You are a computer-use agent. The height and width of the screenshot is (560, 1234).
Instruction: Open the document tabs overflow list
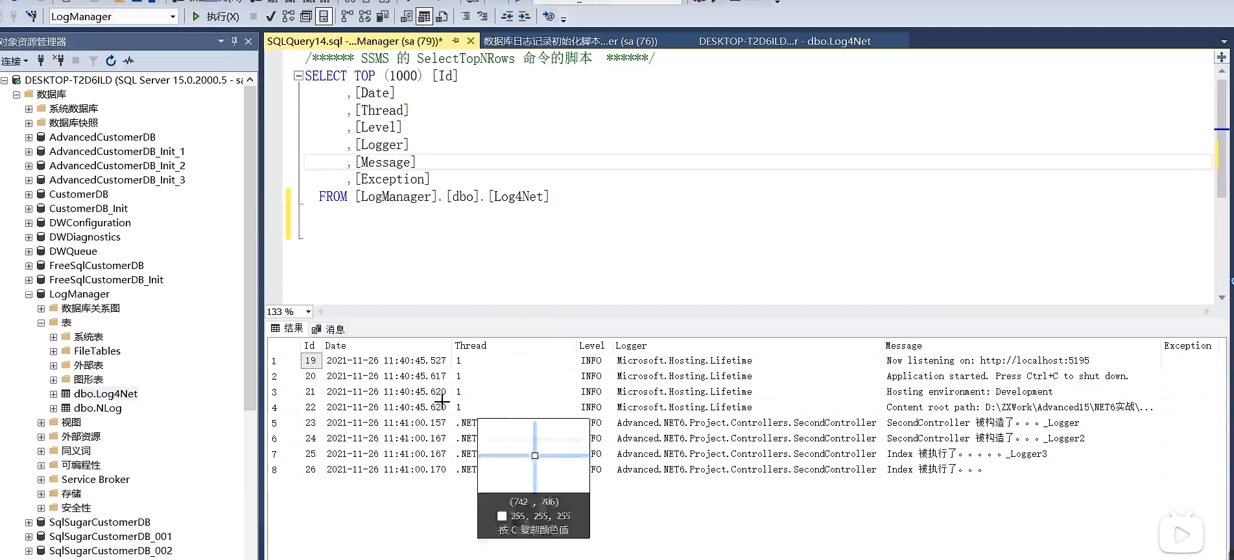click(x=1224, y=41)
